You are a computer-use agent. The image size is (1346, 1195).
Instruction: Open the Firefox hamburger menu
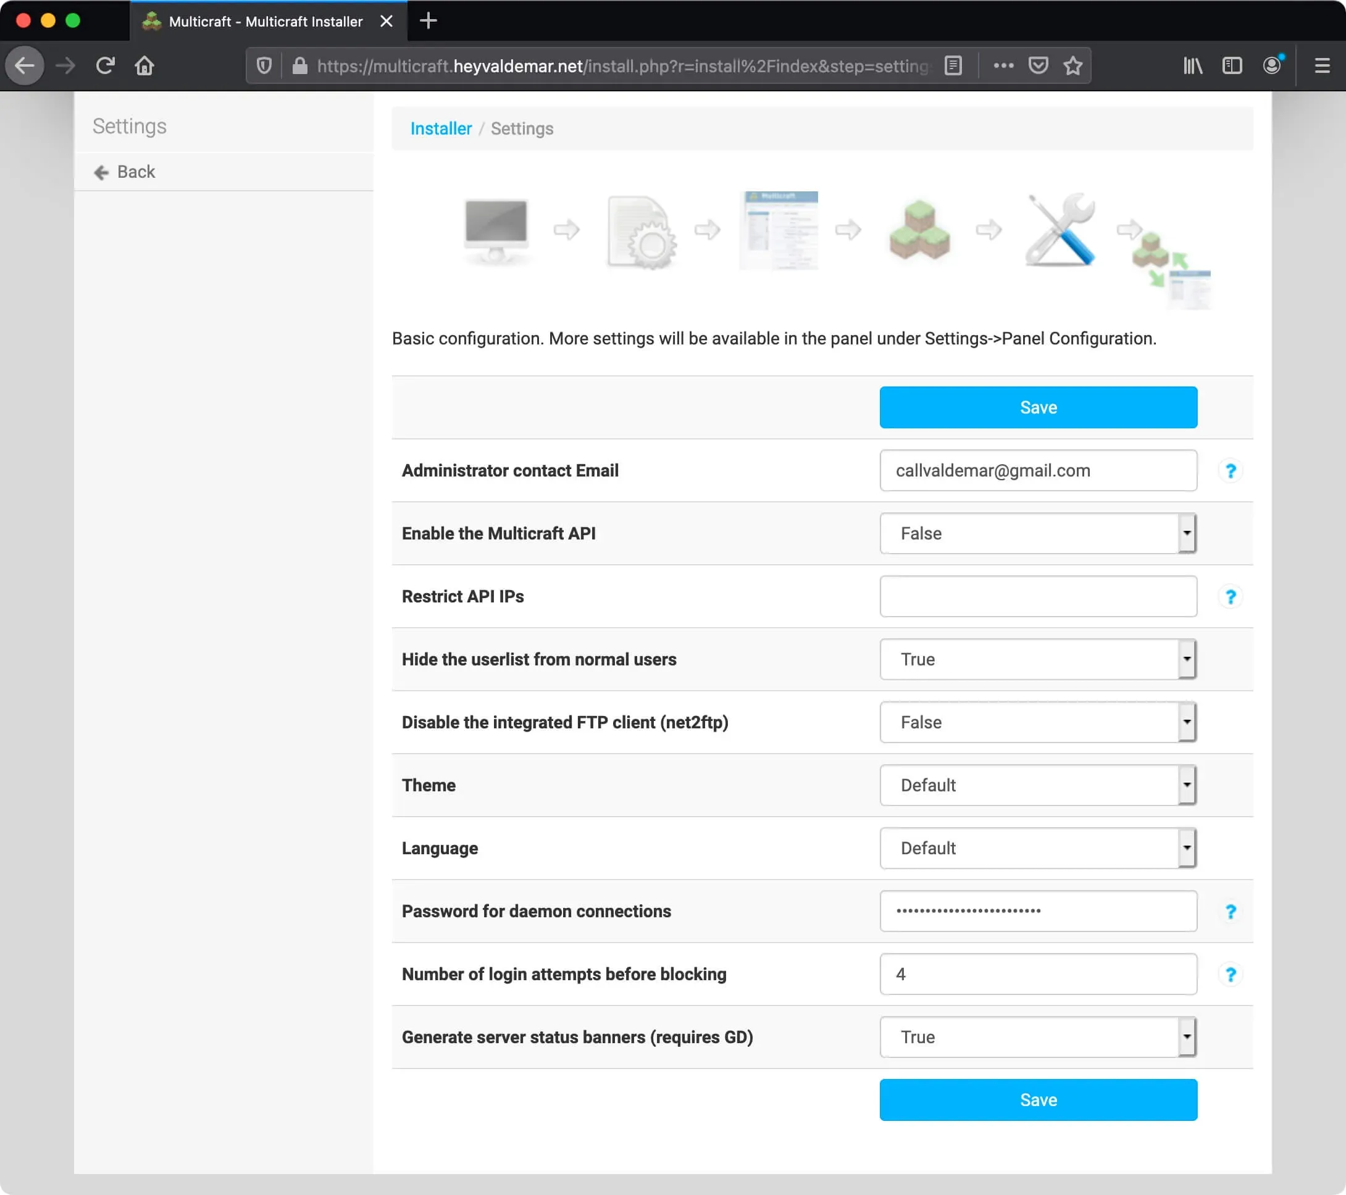1323,66
